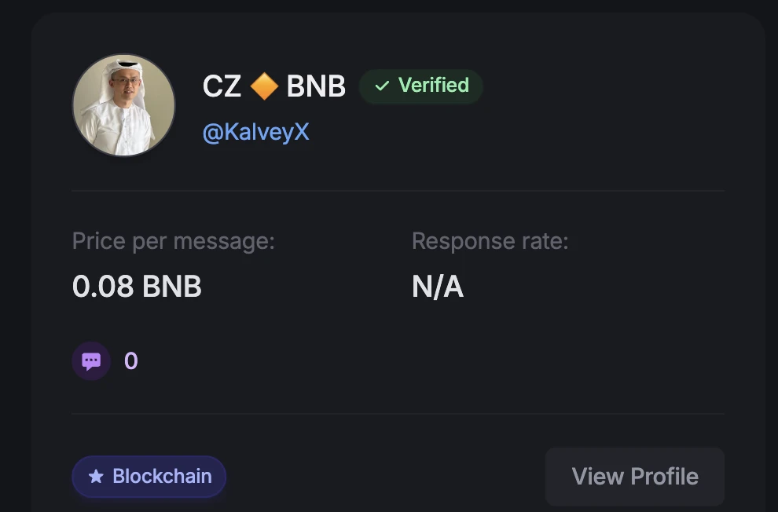This screenshot has height=512, width=778.
Task: Click the Price per message label
Action: pos(173,240)
